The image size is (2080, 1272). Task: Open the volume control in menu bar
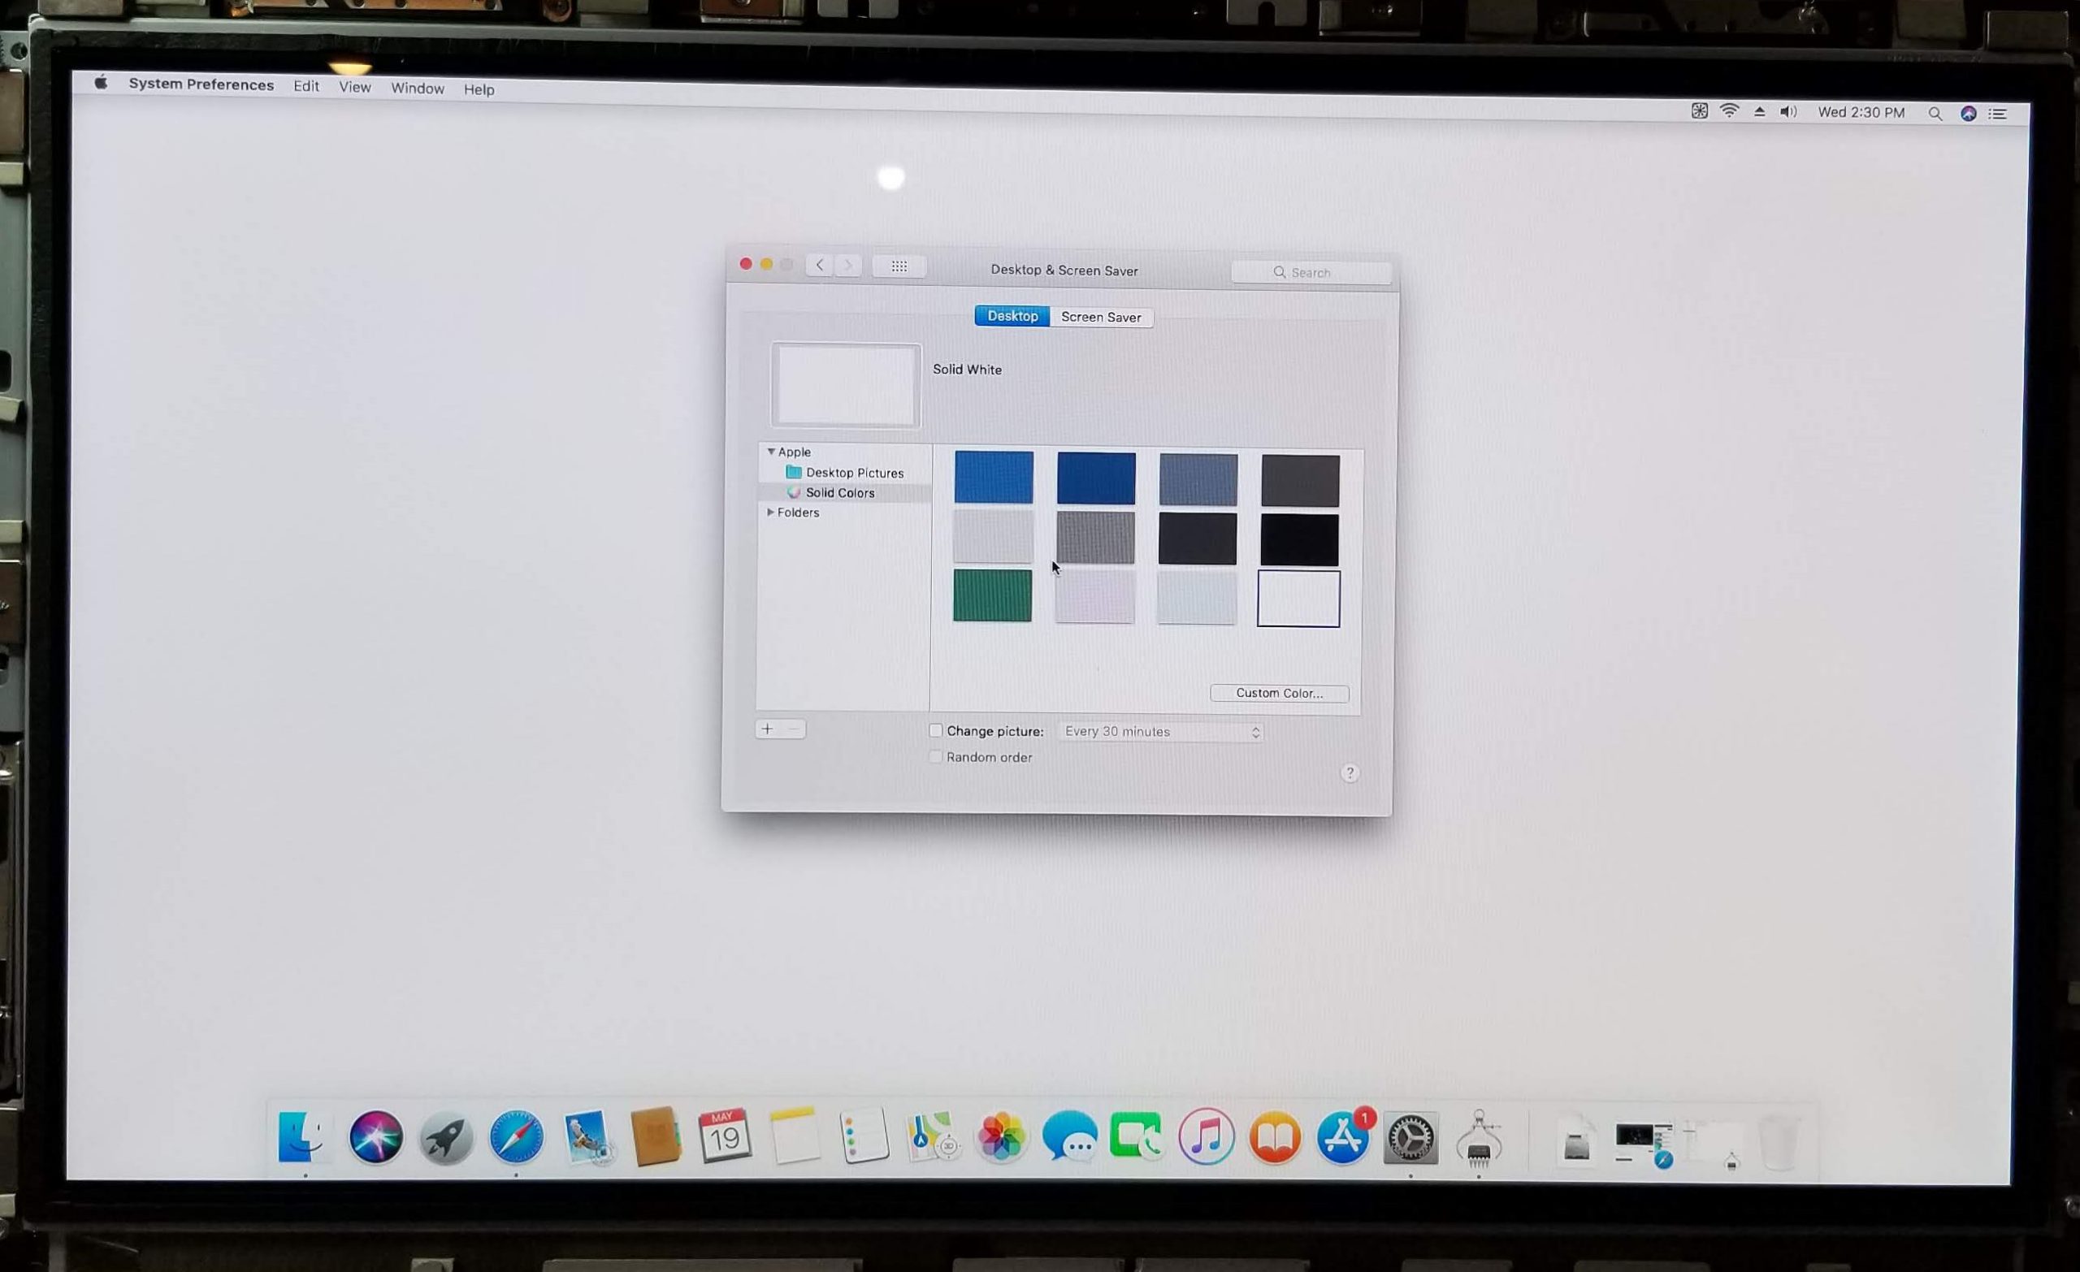click(x=1788, y=111)
